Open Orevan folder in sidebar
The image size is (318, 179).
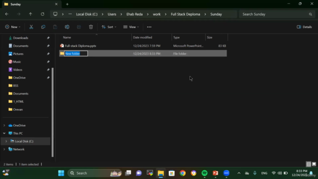coord(18,109)
